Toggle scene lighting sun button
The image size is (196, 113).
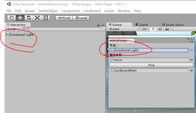pos(153,29)
